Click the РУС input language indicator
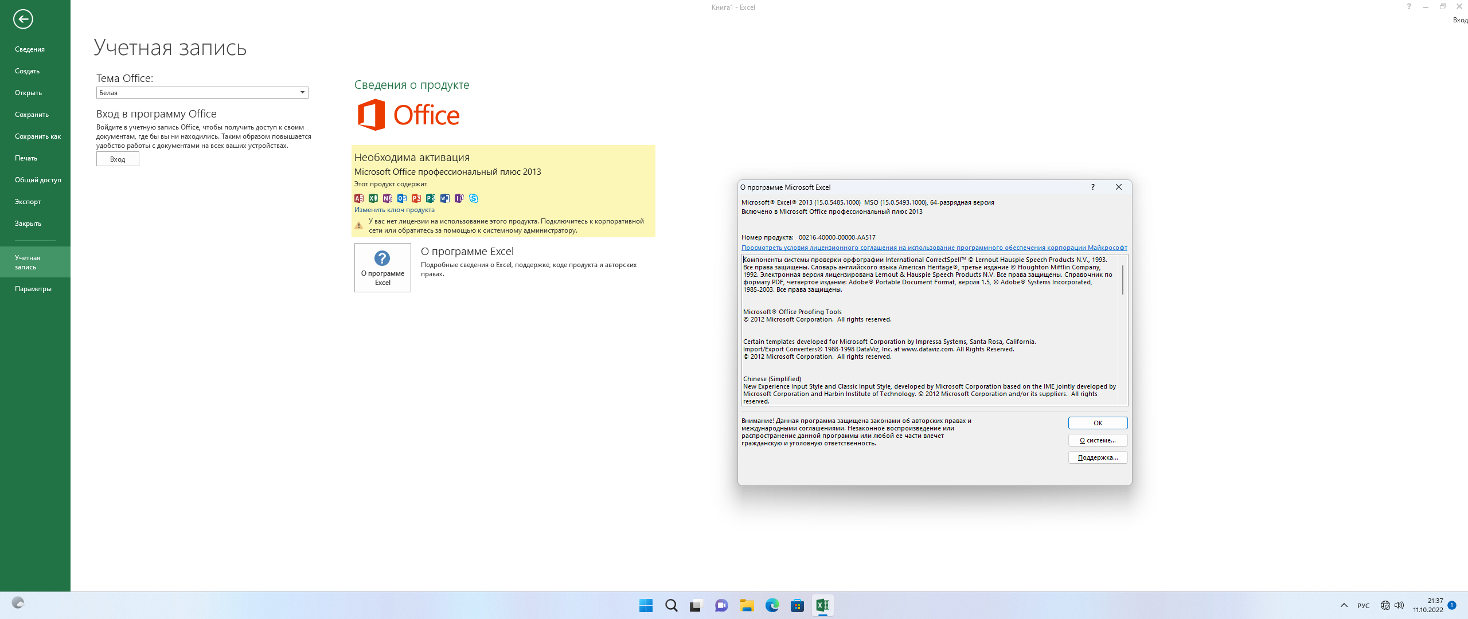Image resolution: width=1468 pixels, height=619 pixels. 1364,606
